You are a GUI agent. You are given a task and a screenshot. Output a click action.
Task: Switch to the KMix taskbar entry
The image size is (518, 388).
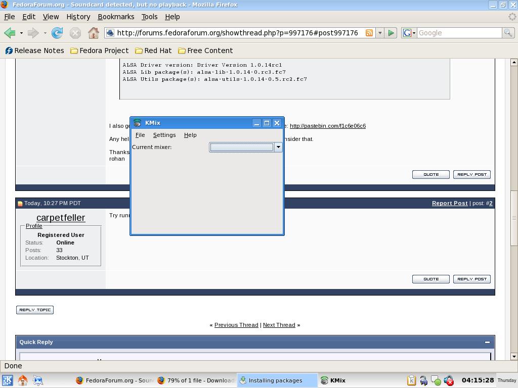(359, 380)
